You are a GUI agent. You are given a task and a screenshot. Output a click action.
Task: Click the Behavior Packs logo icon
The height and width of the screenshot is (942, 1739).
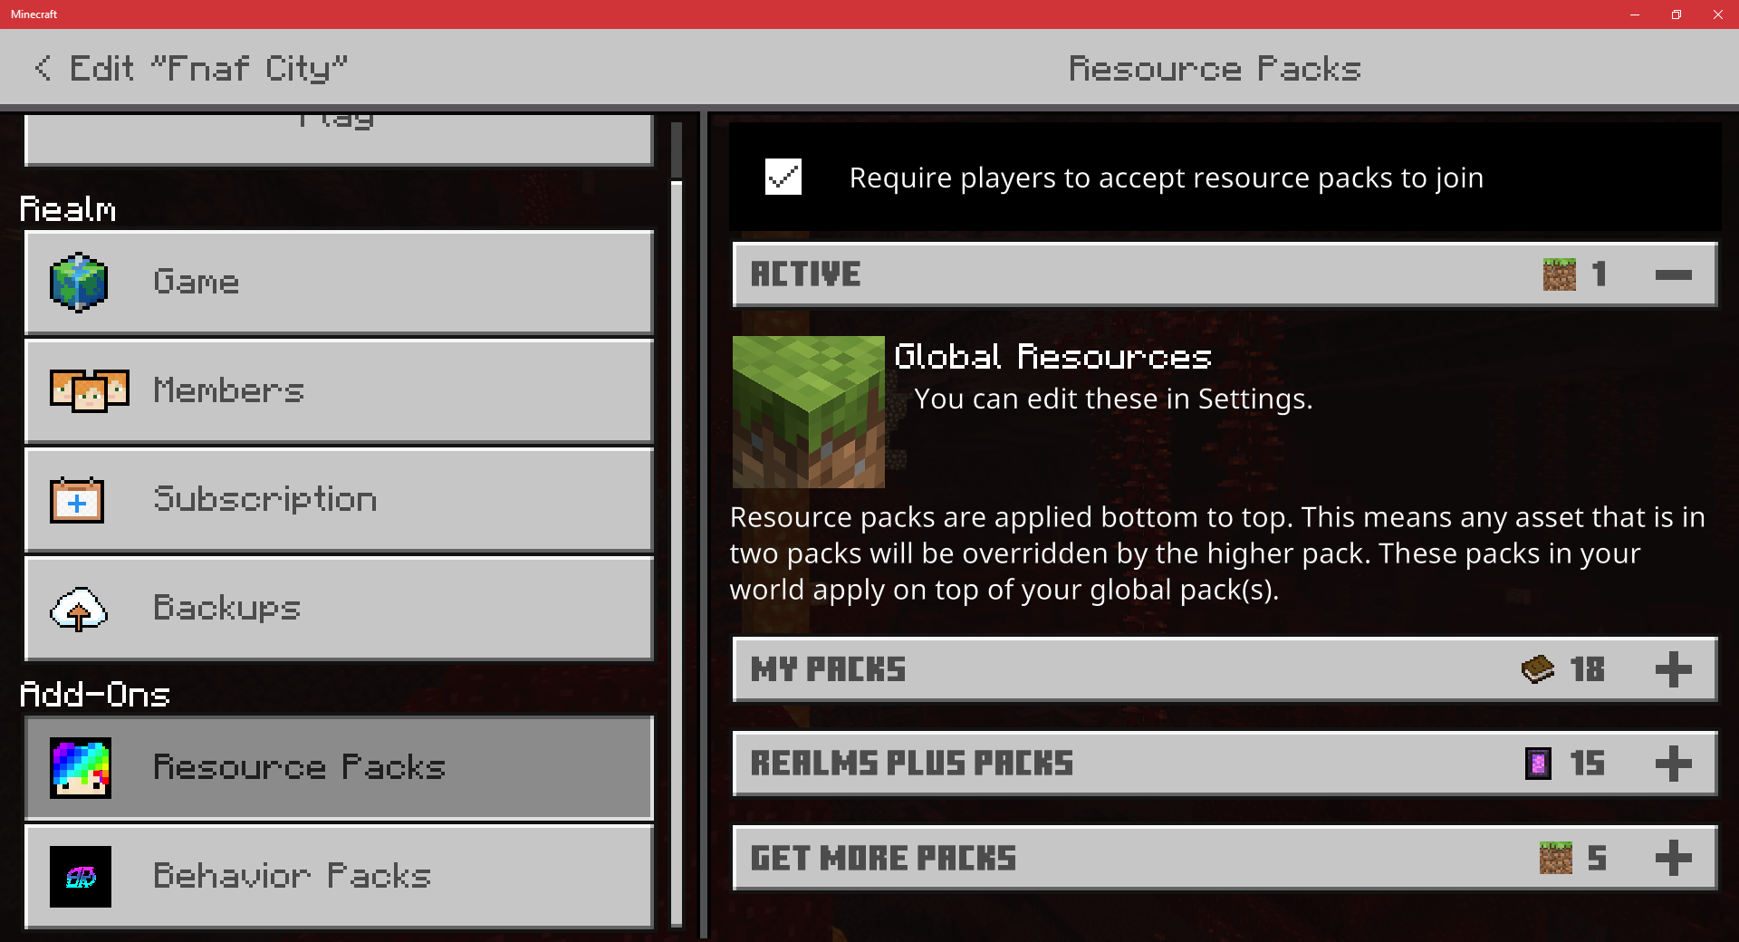pos(81,877)
